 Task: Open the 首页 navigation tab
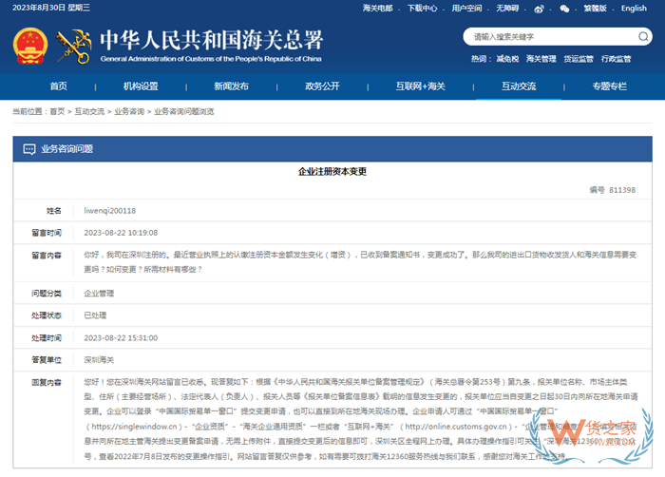(x=59, y=86)
